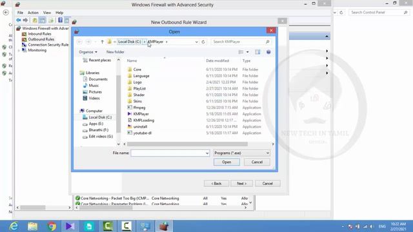Viewport: 413px width, 232px height.
Task: Click the Back button in the wizard
Action: click(216, 183)
